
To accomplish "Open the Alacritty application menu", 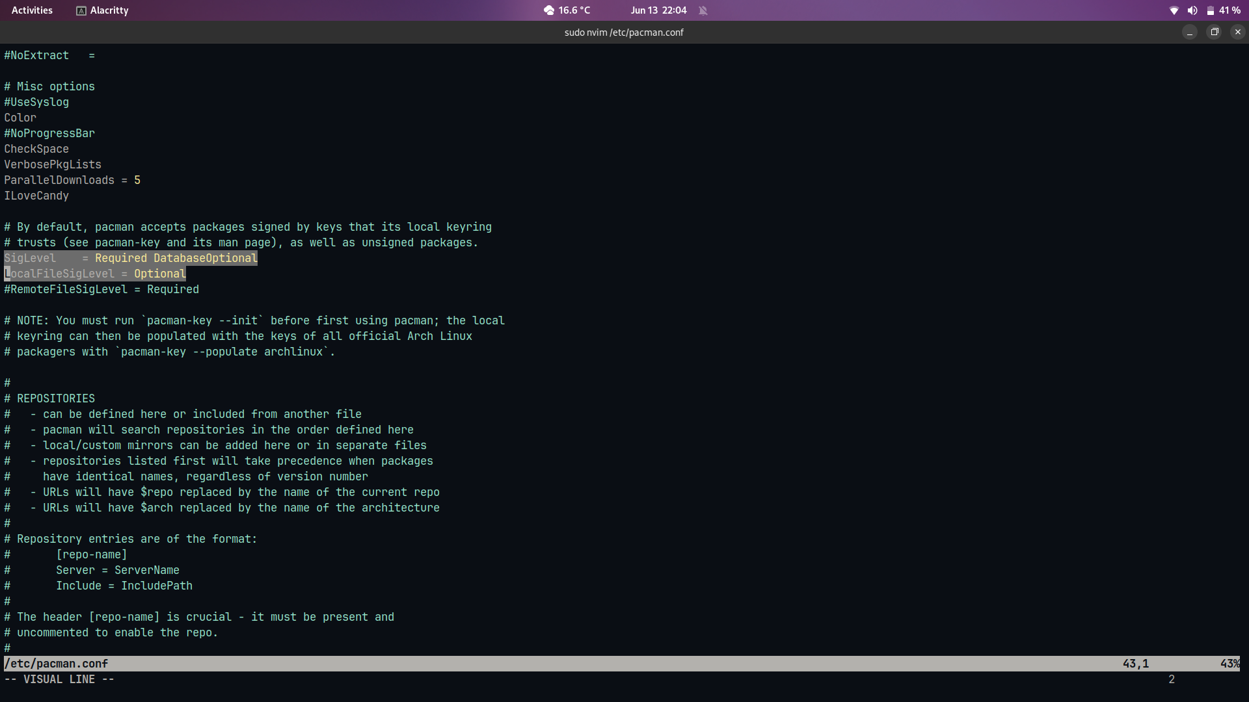I will [109, 10].
